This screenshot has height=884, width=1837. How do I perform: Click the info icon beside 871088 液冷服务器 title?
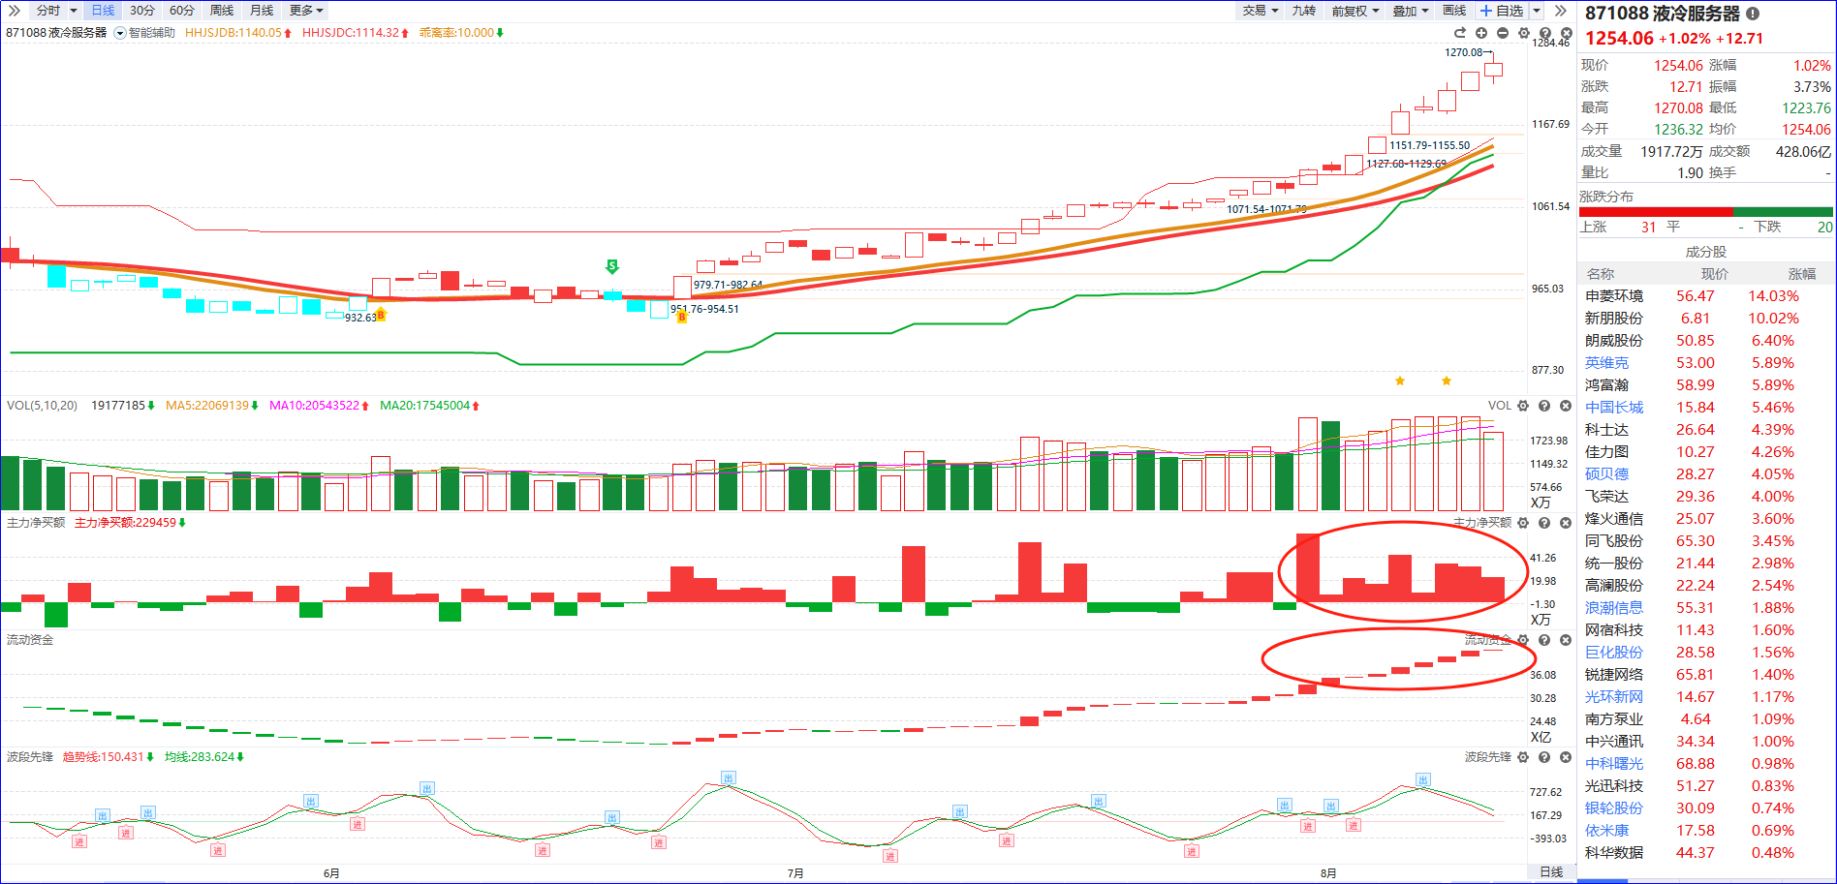tap(1753, 14)
